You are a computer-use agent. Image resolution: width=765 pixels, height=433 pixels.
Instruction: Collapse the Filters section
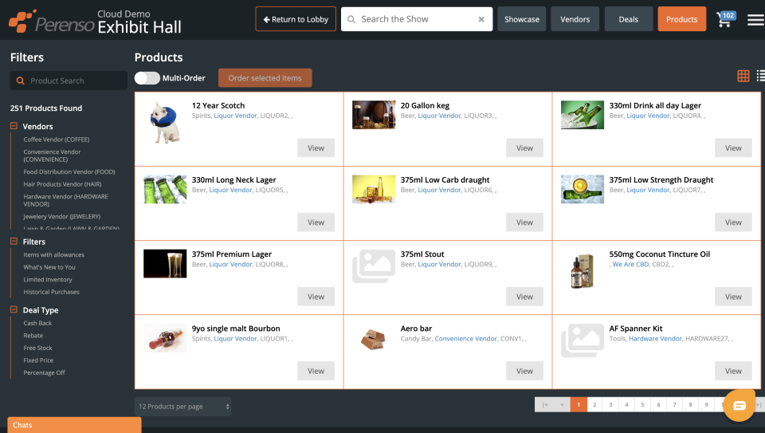pyautogui.click(x=14, y=241)
